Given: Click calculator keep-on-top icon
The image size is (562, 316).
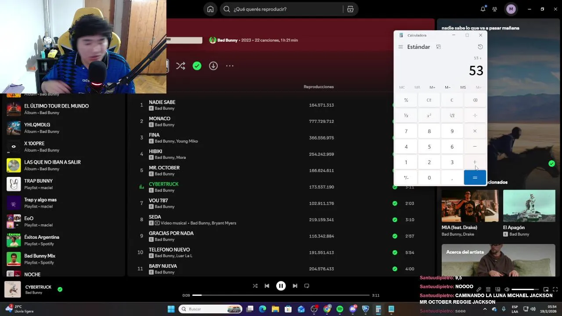Looking at the screenshot, I should pos(438,47).
